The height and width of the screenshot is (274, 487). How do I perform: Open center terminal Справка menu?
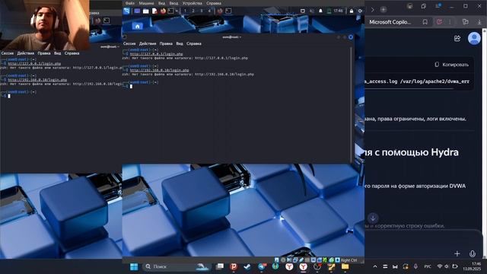click(x=194, y=43)
